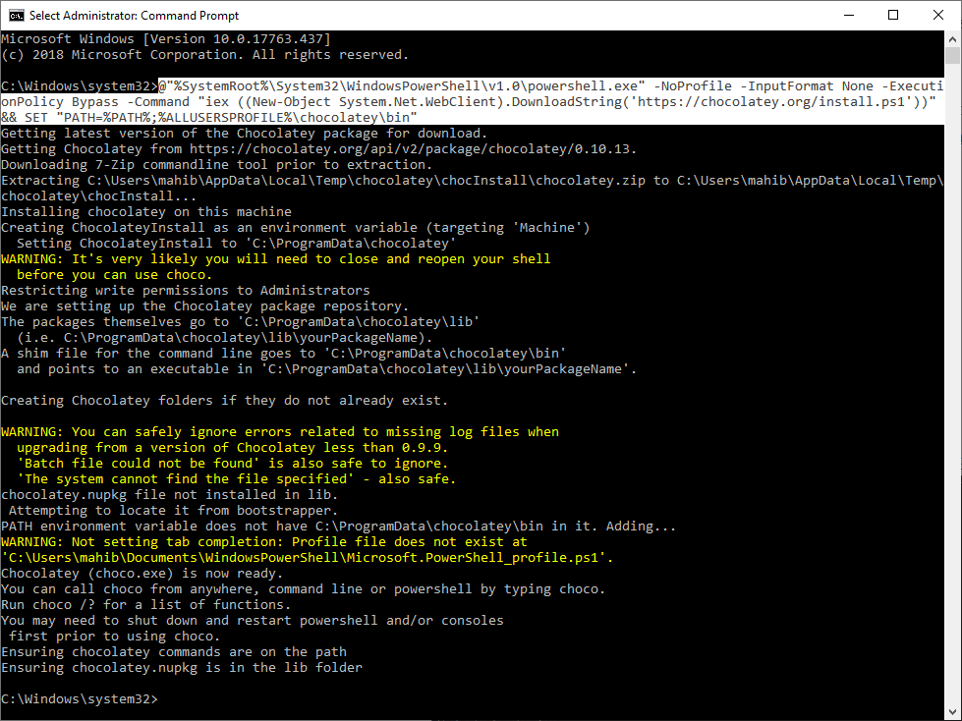
Task: Click 'We are setting up the Chocolatey package repository'
Action: click(205, 306)
